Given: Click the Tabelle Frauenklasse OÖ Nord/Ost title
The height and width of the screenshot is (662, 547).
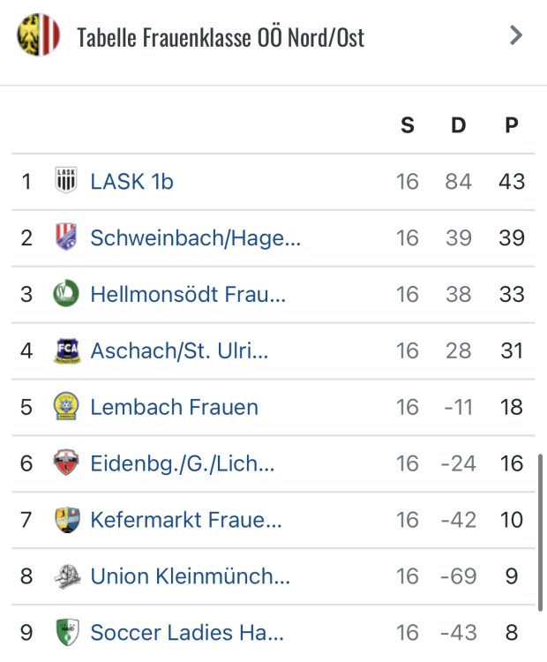Looking at the screenshot, I should tap(221, 37).
